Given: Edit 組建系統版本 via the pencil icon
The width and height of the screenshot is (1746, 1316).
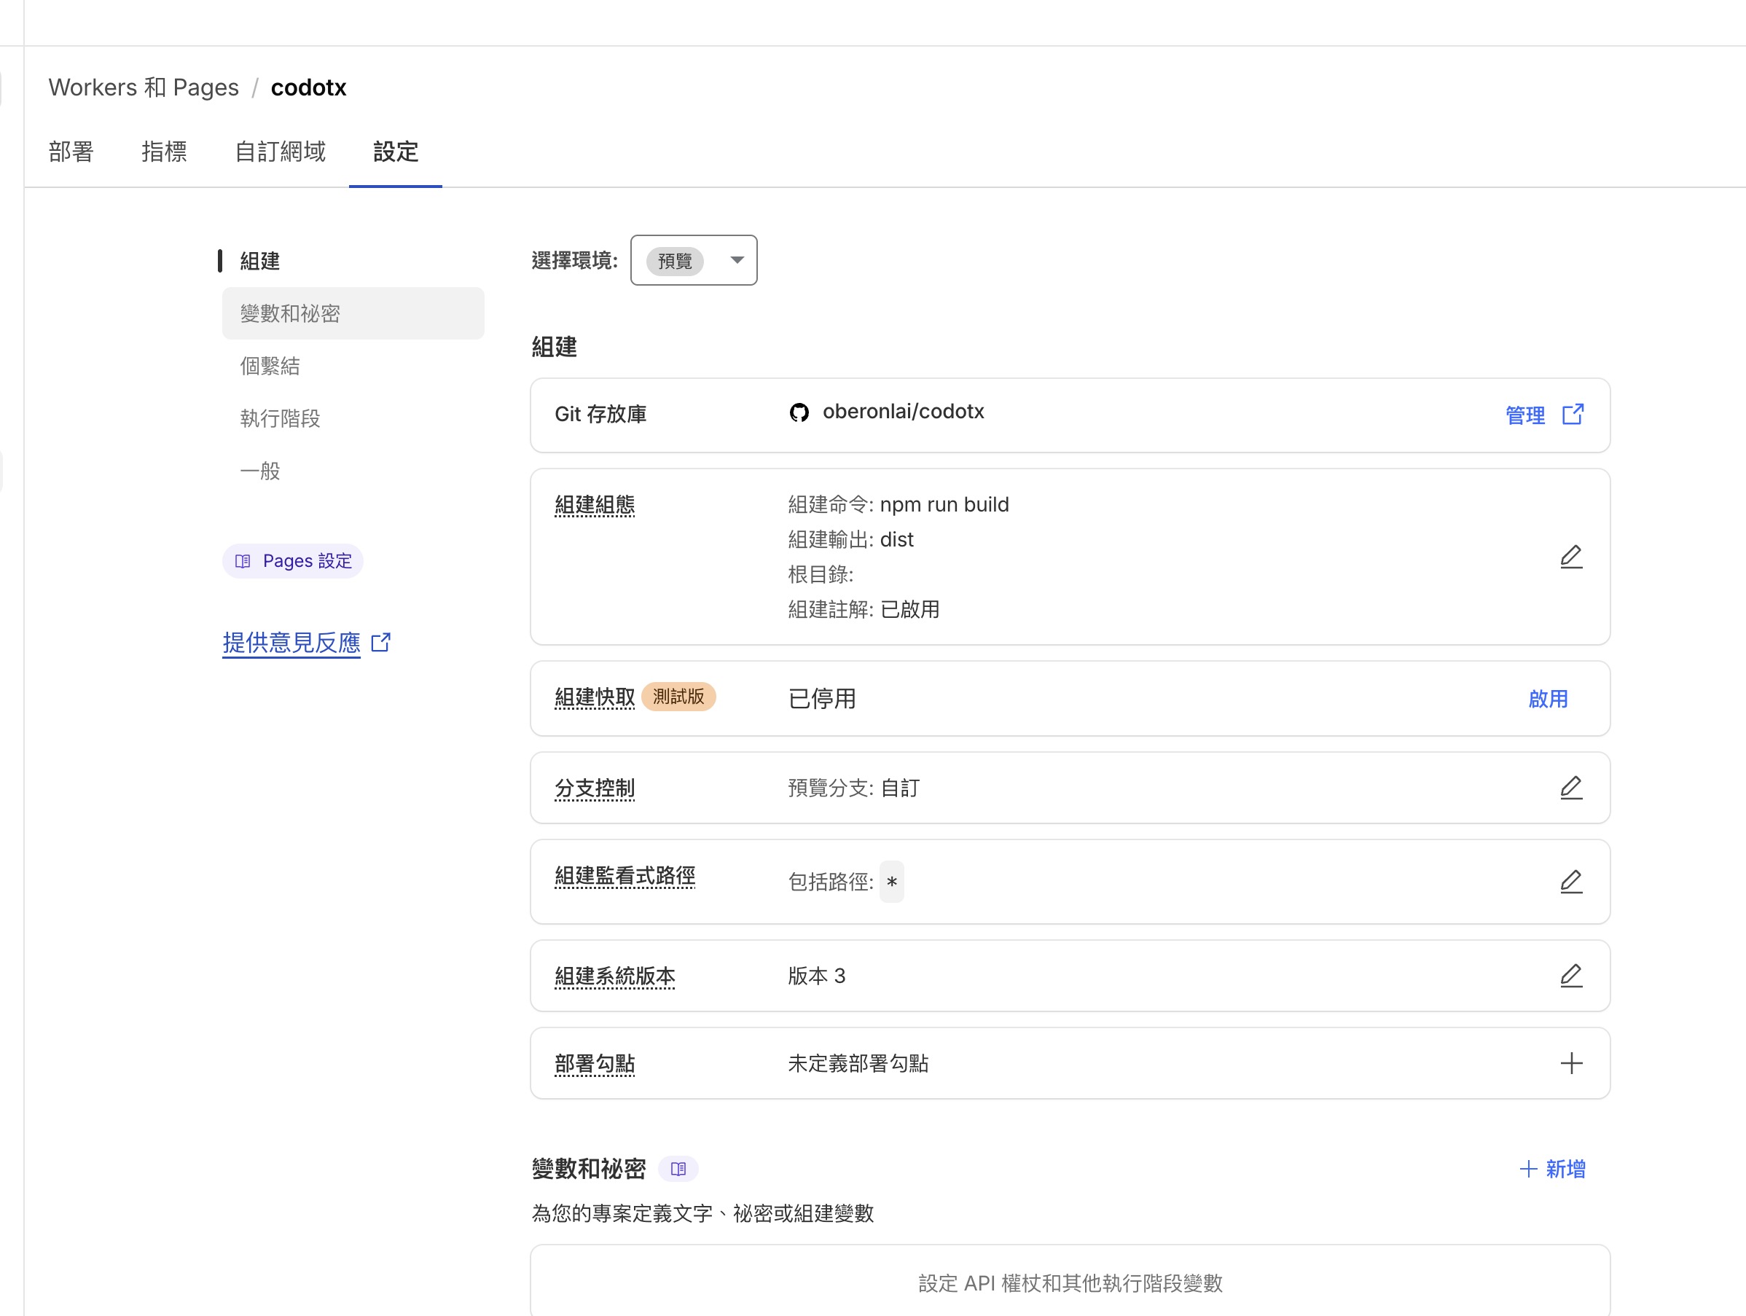Looking at the screenshot, I should point(1572,976).
